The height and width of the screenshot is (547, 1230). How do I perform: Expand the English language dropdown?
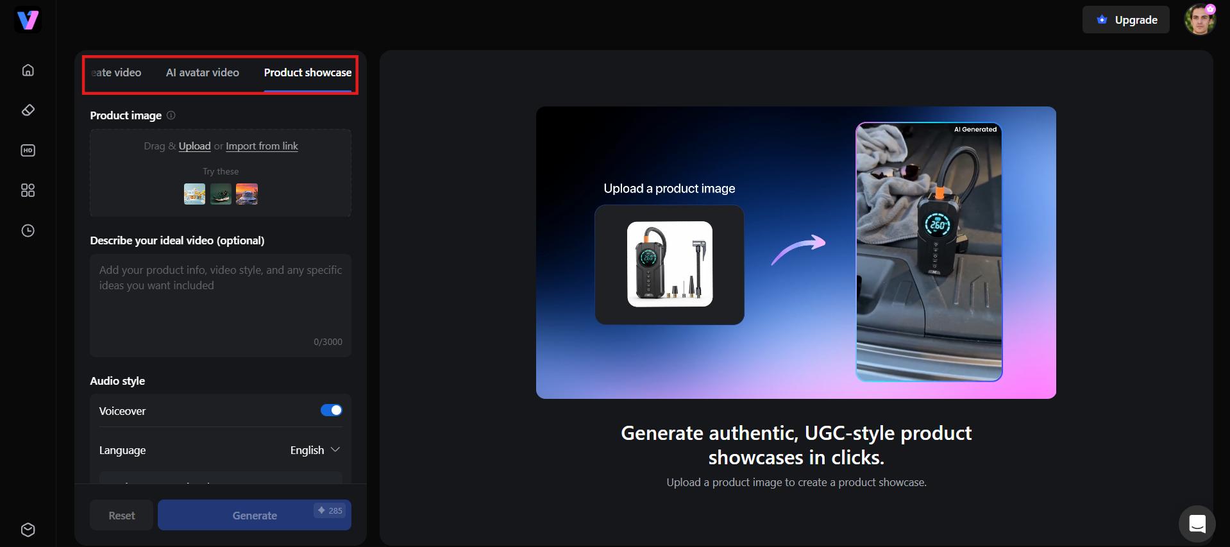(x=315, y=450)
